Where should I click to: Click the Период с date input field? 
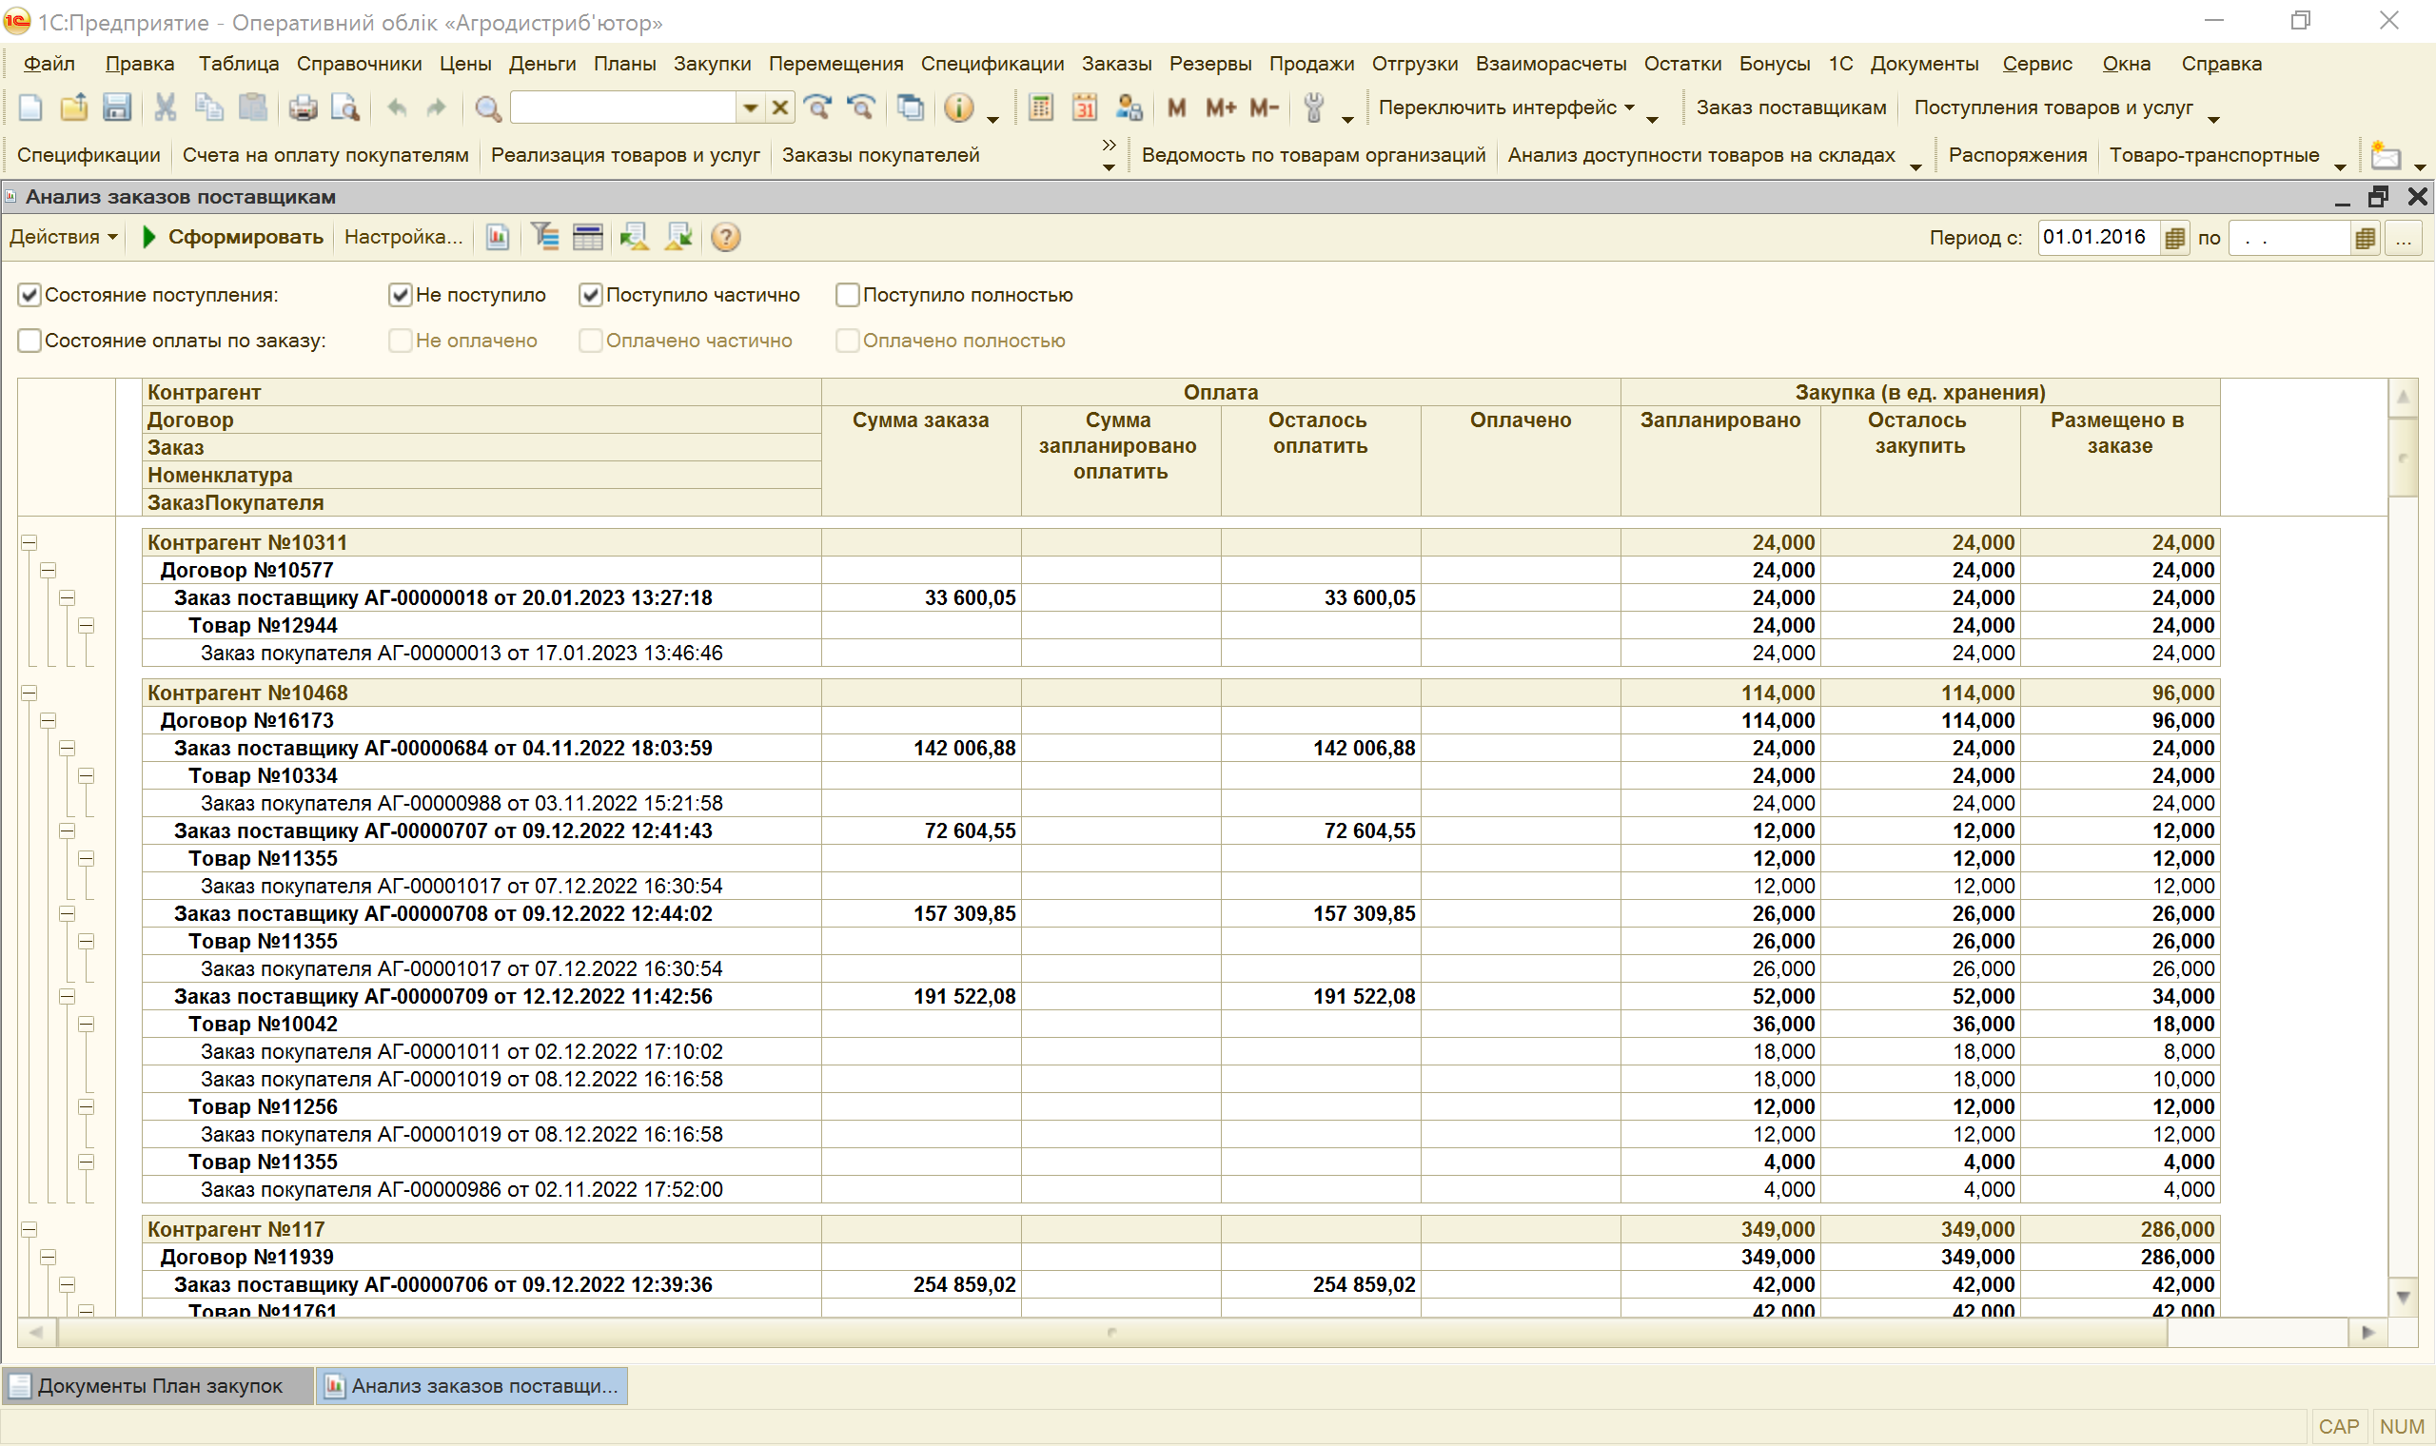[2097, 238]
